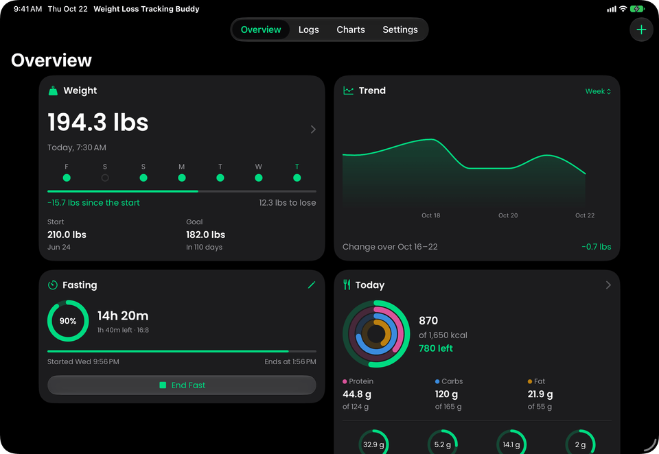Viewport: 659px width, 454px height.
Task: Click the 194.3 lbs weight value
Action: click(x=98, y=123)
